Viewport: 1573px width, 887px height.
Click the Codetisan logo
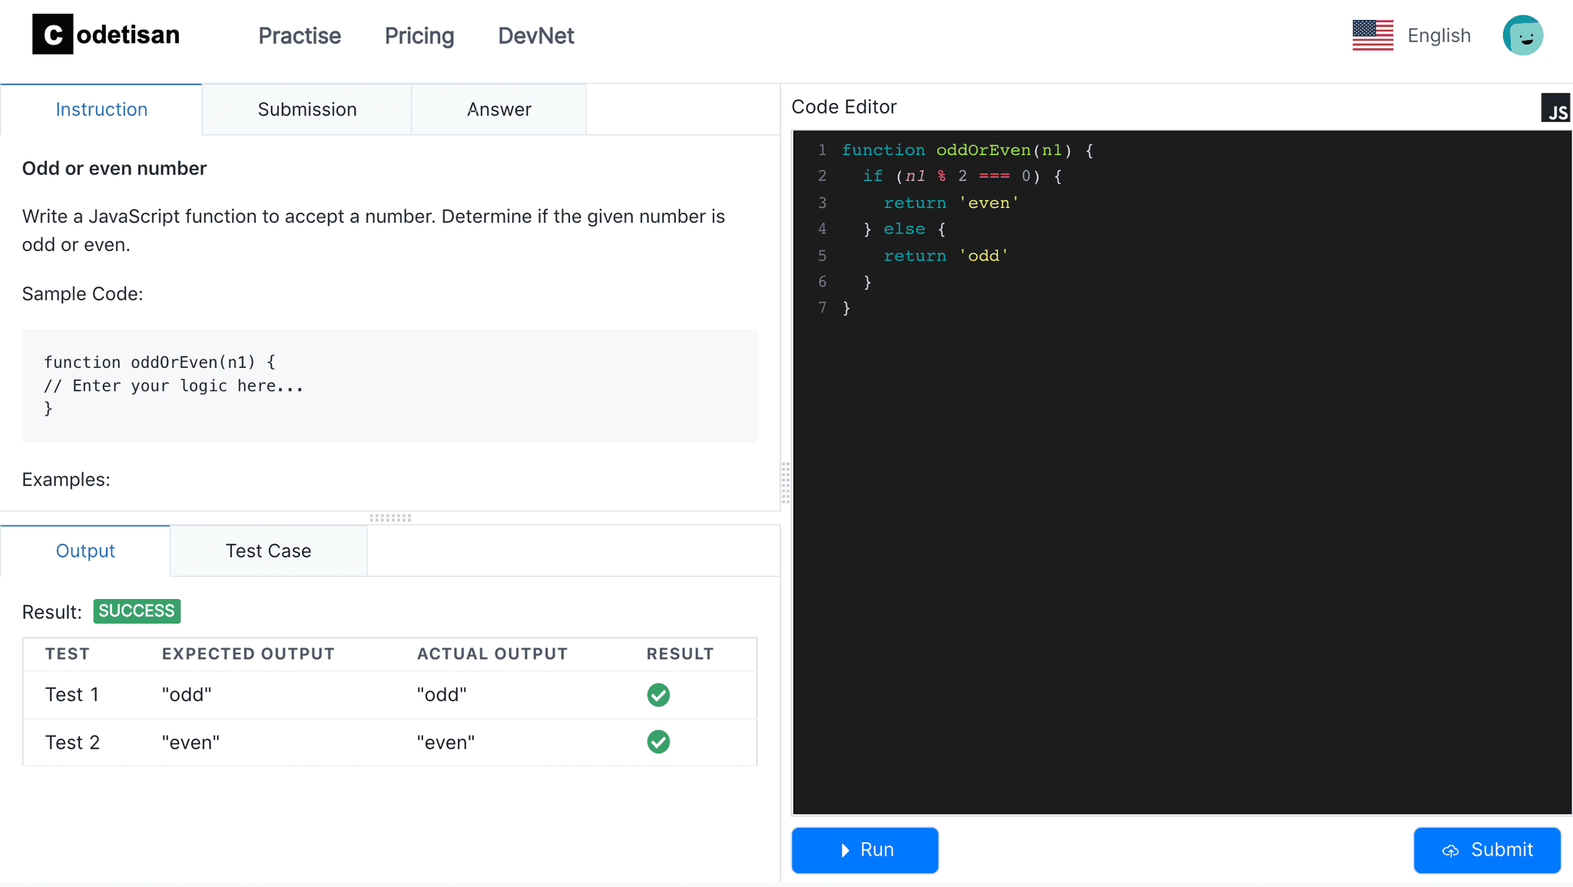[x=106, y=35]
